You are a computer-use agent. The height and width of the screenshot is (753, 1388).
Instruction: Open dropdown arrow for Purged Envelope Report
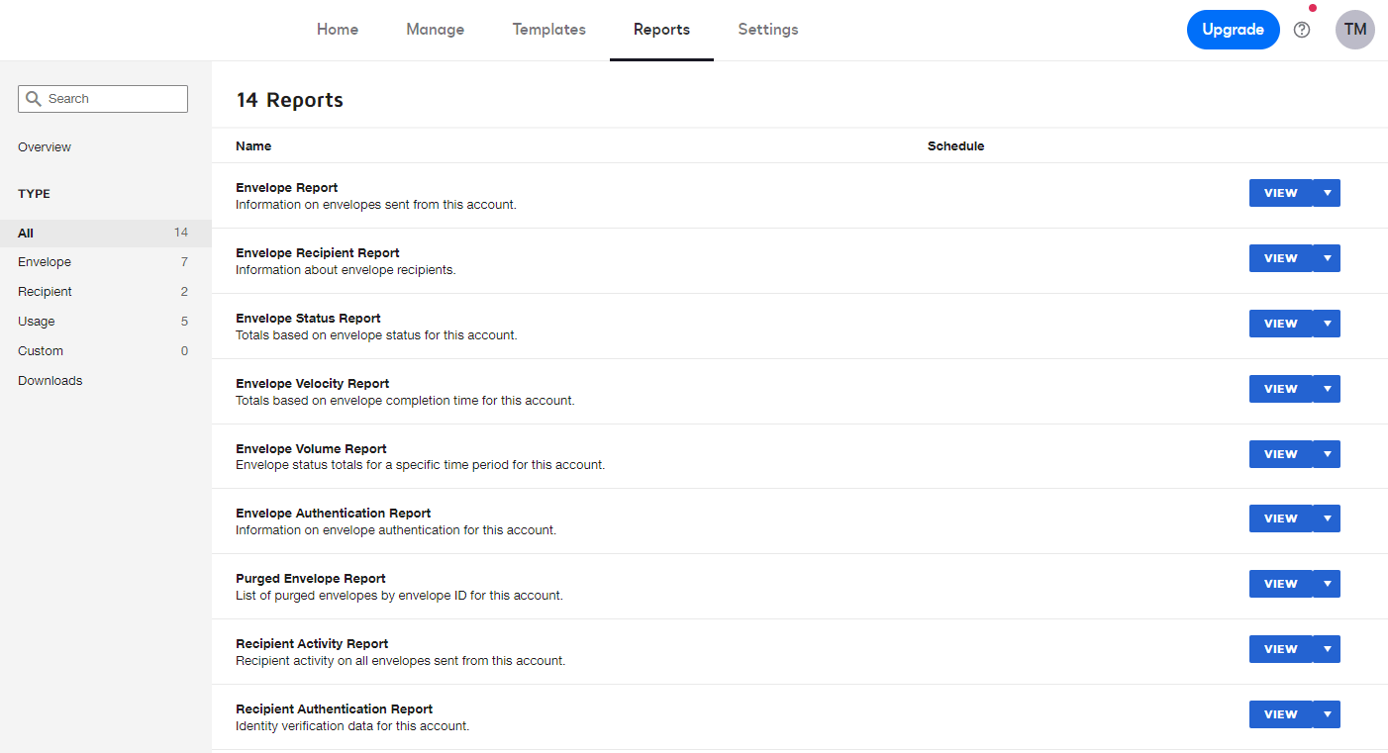(x=1327, y=584)
